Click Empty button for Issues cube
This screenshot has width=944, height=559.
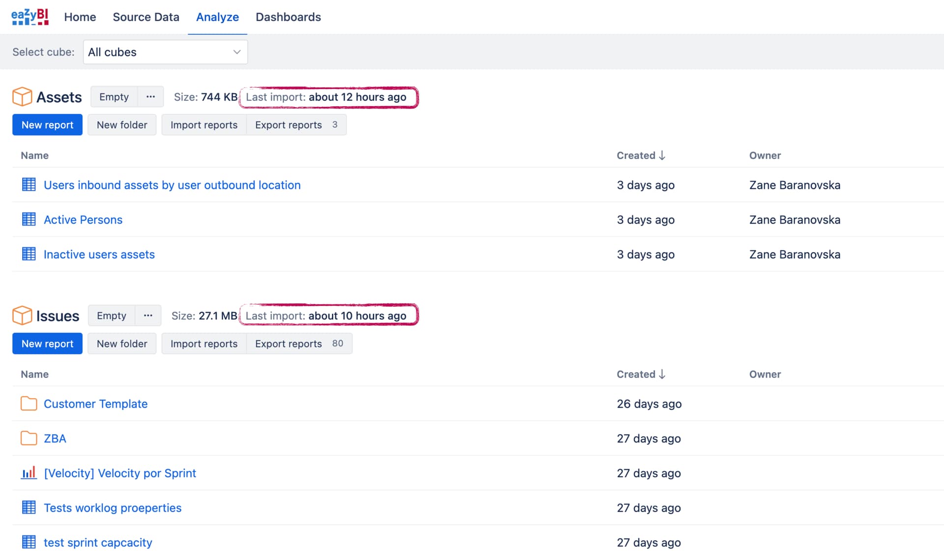[x=112, y=316]
